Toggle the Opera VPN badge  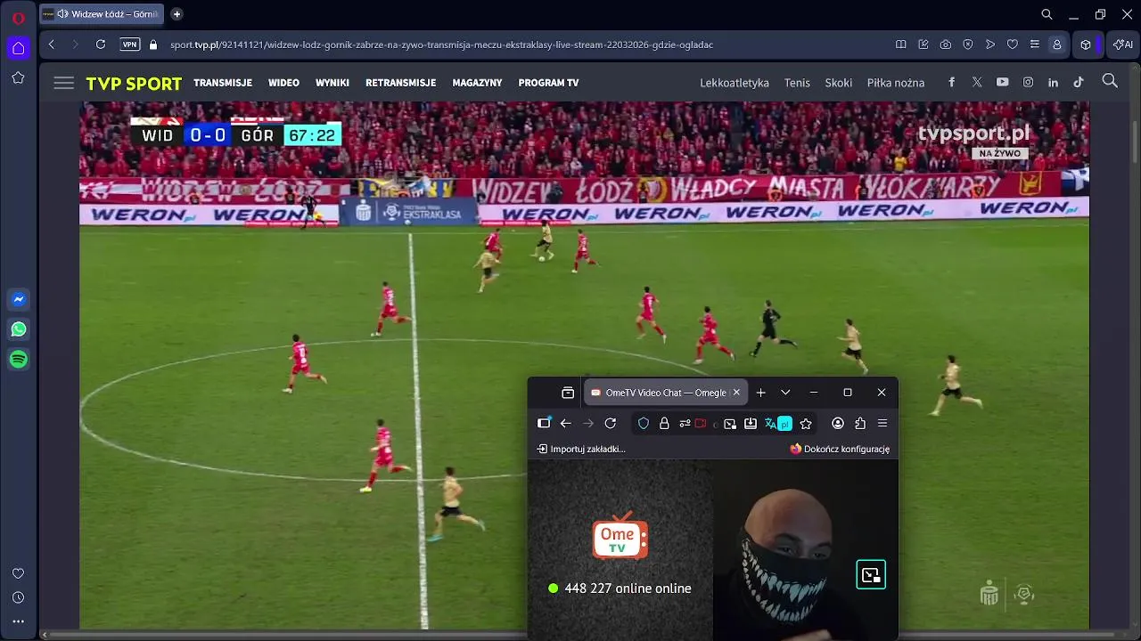pyautogui.click(x=130, y=45)
